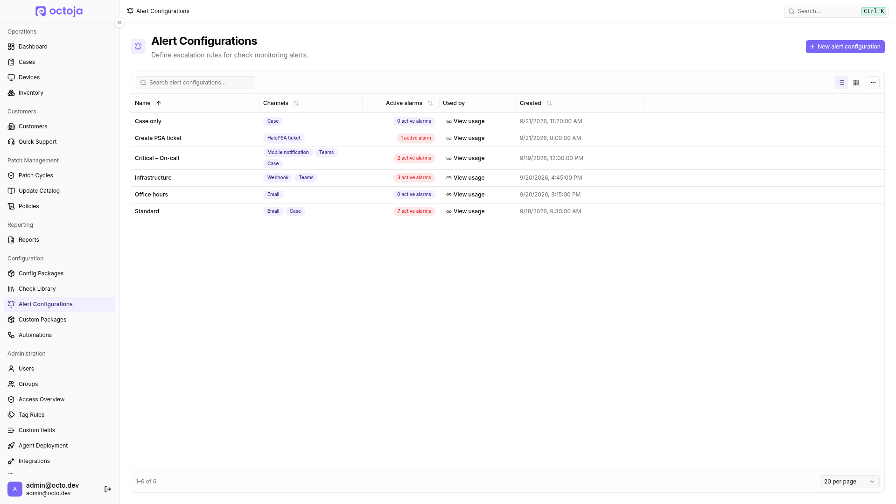Click the octoja logo
The height and width of the screenshot is (504, 896).
point(59,11)
